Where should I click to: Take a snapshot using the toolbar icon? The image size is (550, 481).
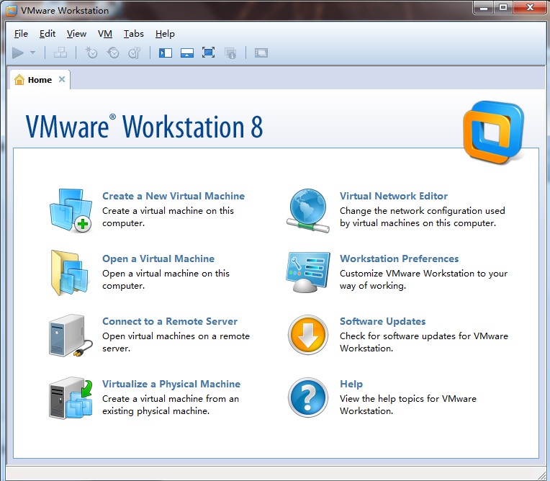pos(91,53)
